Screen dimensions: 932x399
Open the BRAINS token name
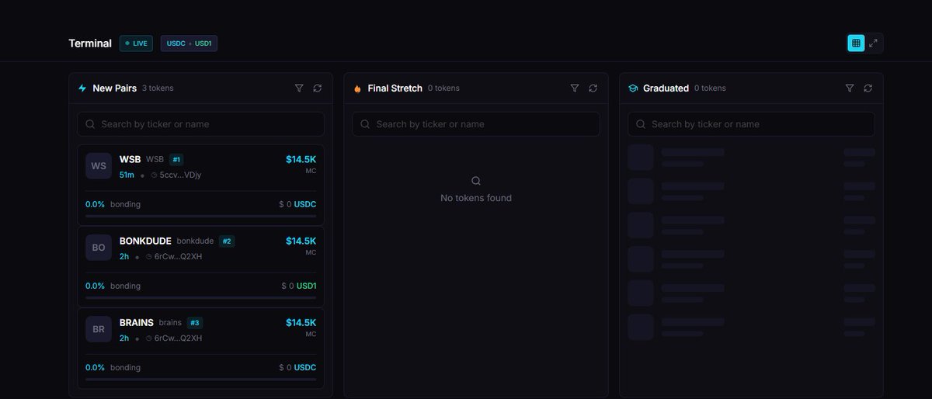point(137,322)
